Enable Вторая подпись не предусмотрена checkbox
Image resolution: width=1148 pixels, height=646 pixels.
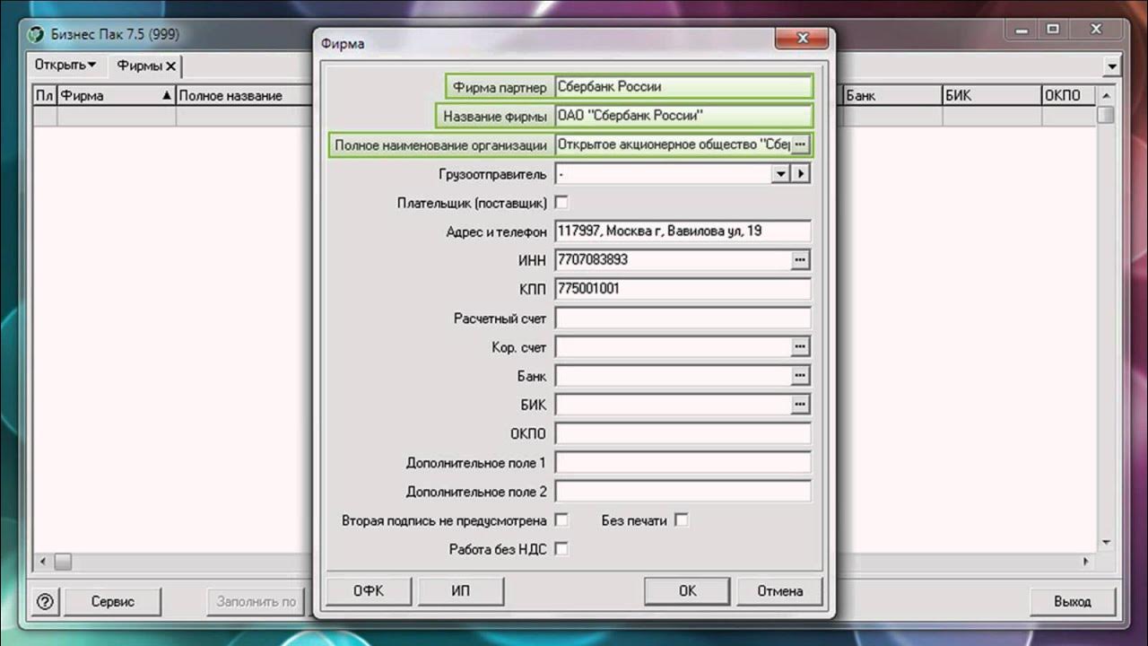561,519
